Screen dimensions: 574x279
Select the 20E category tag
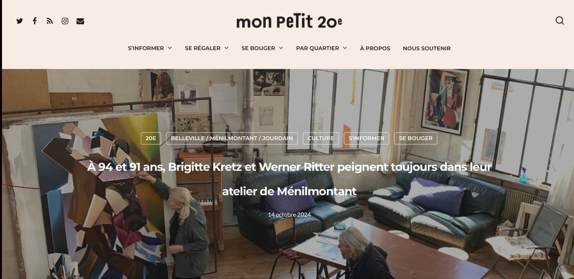pyautogui.click(x=151, y=138)
